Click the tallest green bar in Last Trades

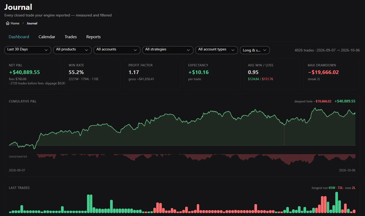(x=337, y=202)
